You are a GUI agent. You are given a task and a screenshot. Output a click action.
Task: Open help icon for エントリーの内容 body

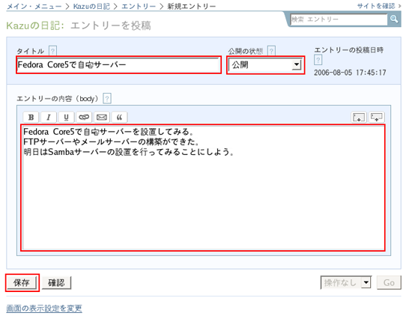pos(107,99)
